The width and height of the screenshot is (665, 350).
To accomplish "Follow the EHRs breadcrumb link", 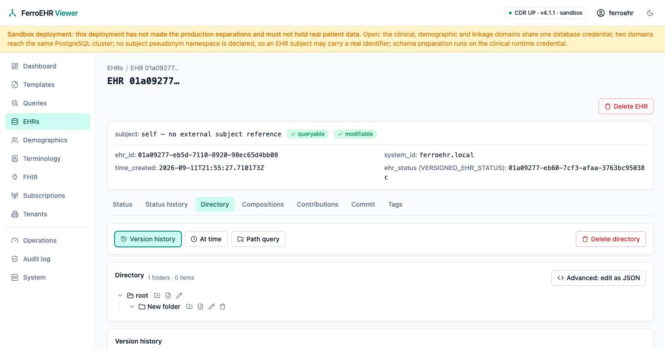I will pyautogui.click(x=115, y=68).
